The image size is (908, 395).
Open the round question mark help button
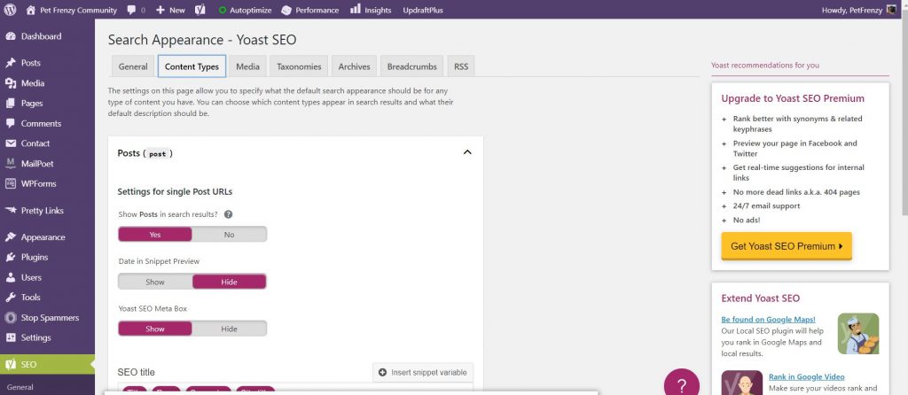tap(682, 384)
